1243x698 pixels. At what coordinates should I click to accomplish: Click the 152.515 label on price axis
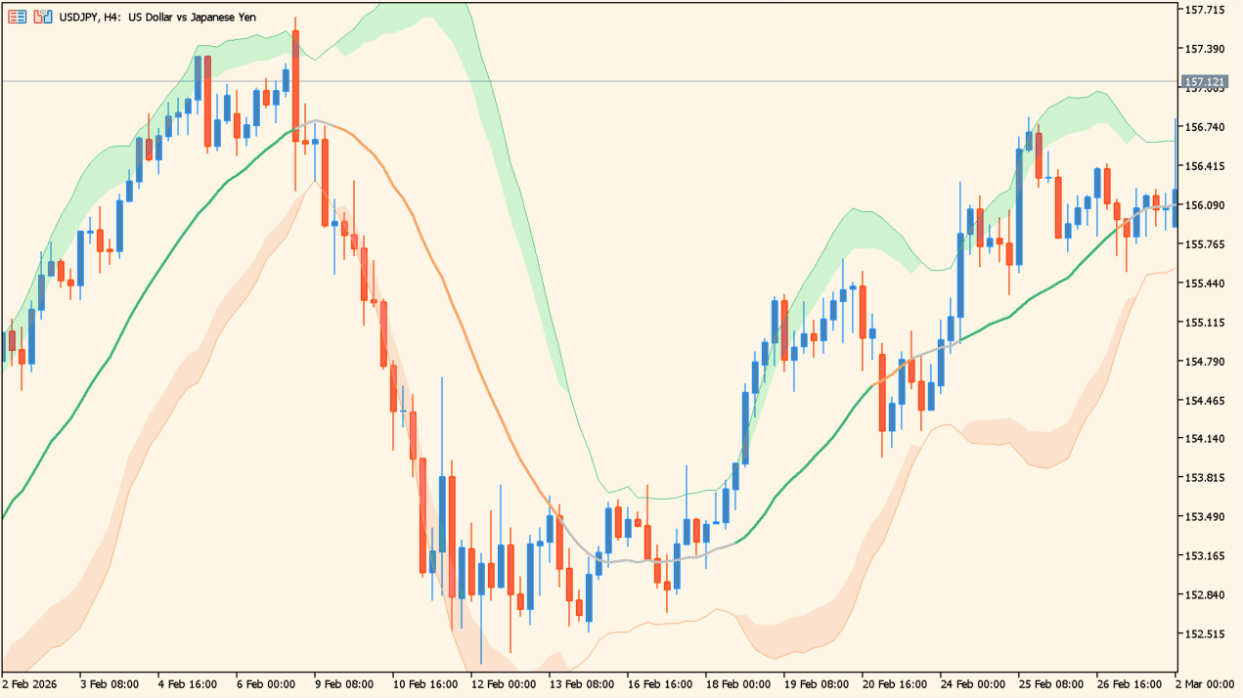tap(1205, 633)
